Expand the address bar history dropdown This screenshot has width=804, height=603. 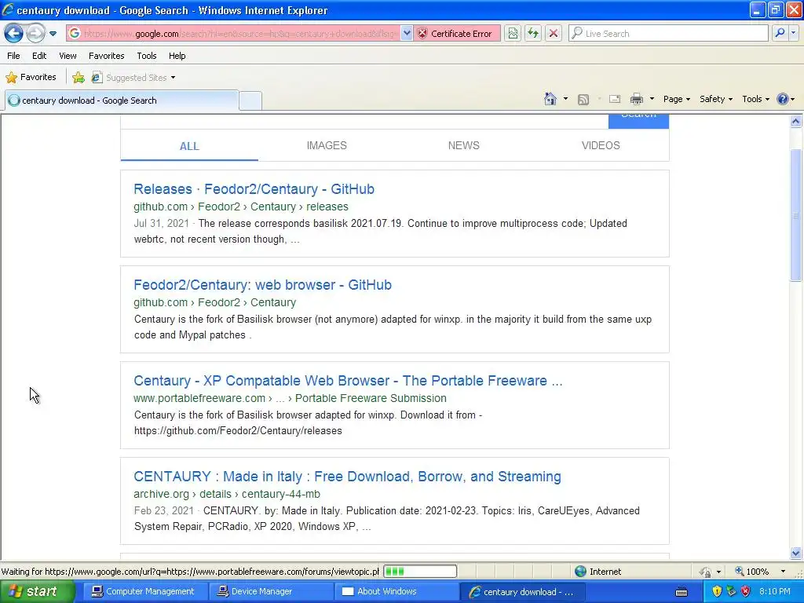click(x=407, y=33)
